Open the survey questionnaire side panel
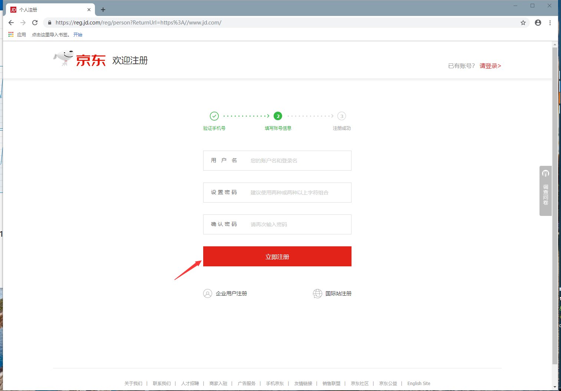561x391 pixels. 545,191
